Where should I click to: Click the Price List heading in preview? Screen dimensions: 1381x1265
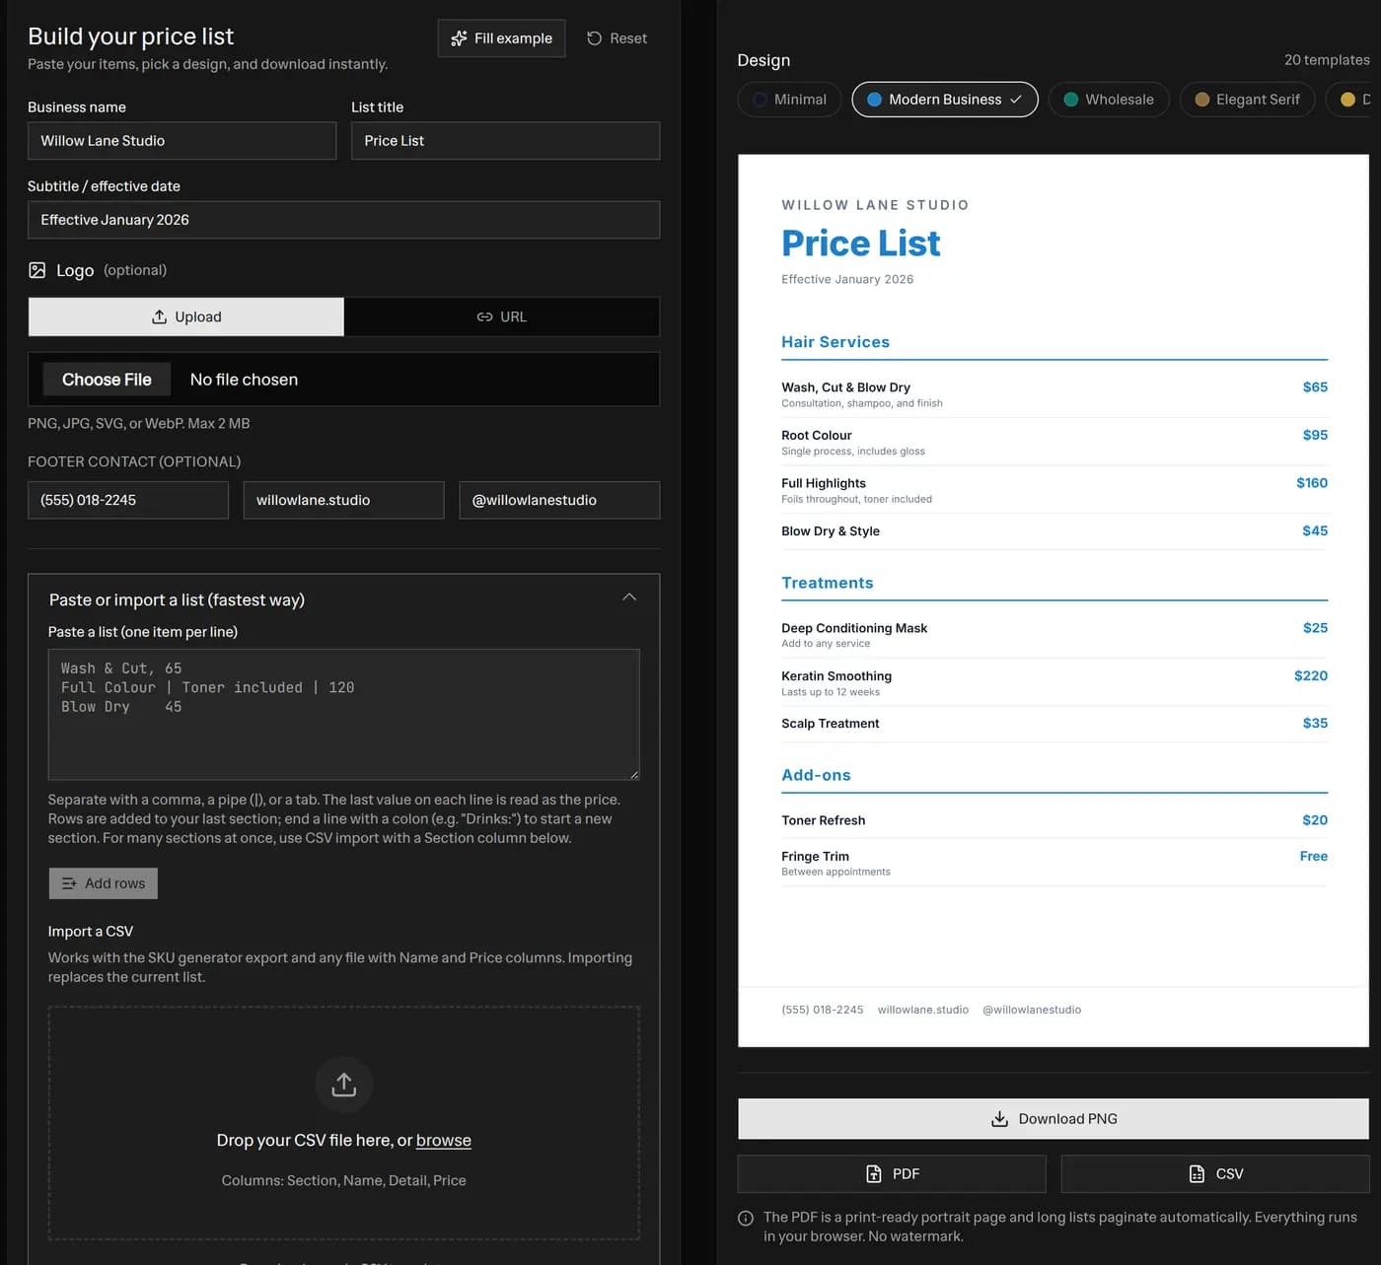861,244
